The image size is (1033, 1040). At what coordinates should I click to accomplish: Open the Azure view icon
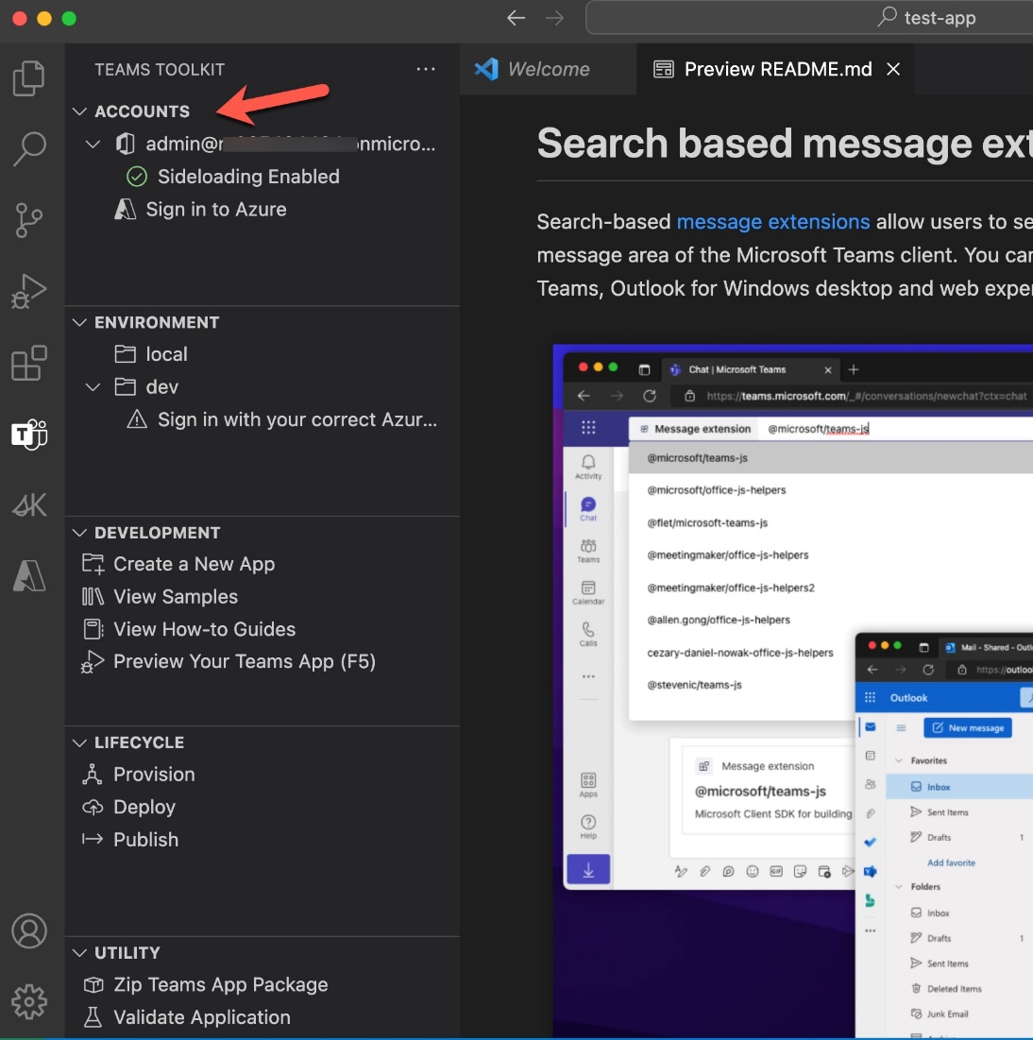click(x=29, y=575)
